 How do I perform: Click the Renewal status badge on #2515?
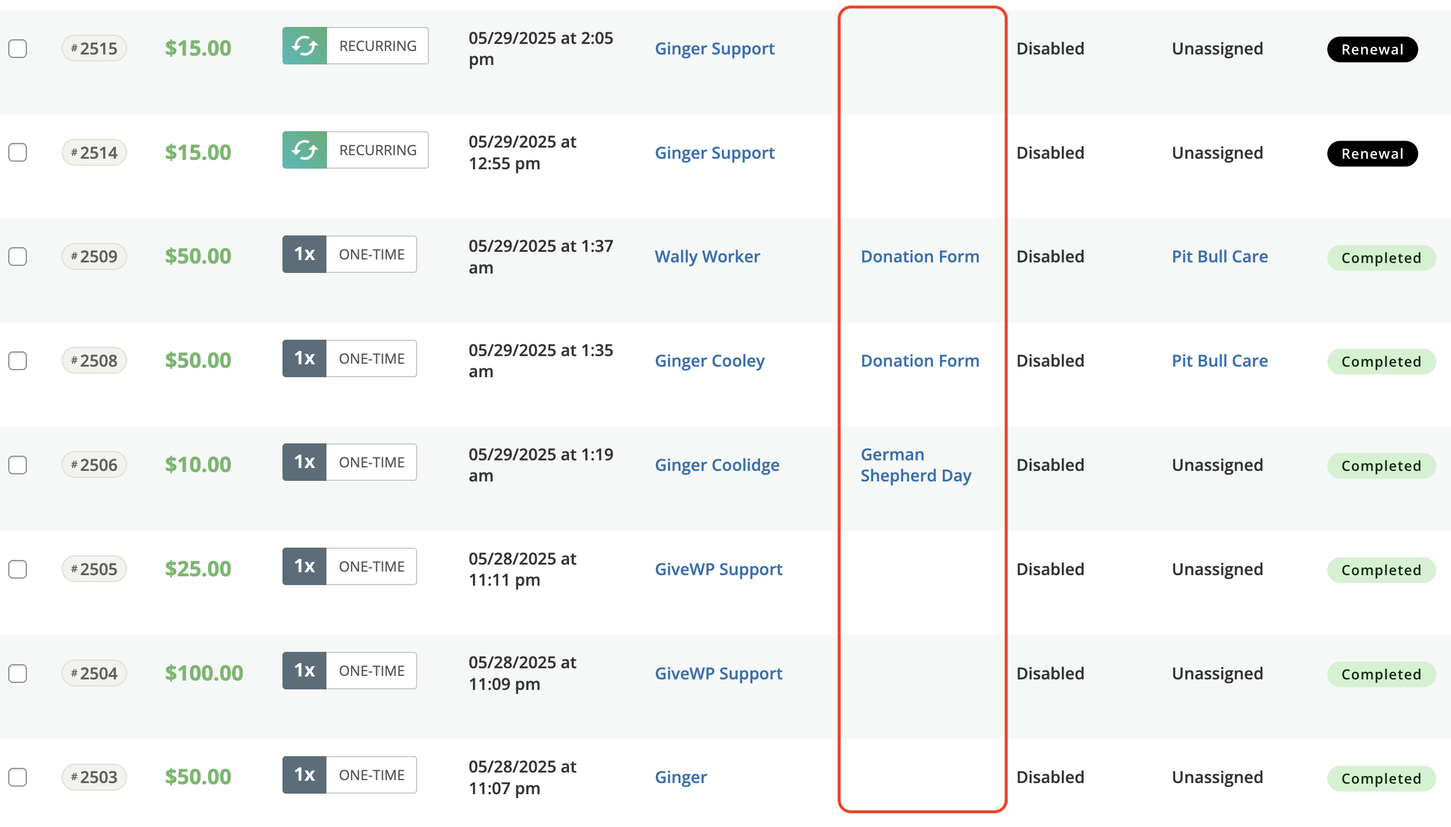[1372, 49]
